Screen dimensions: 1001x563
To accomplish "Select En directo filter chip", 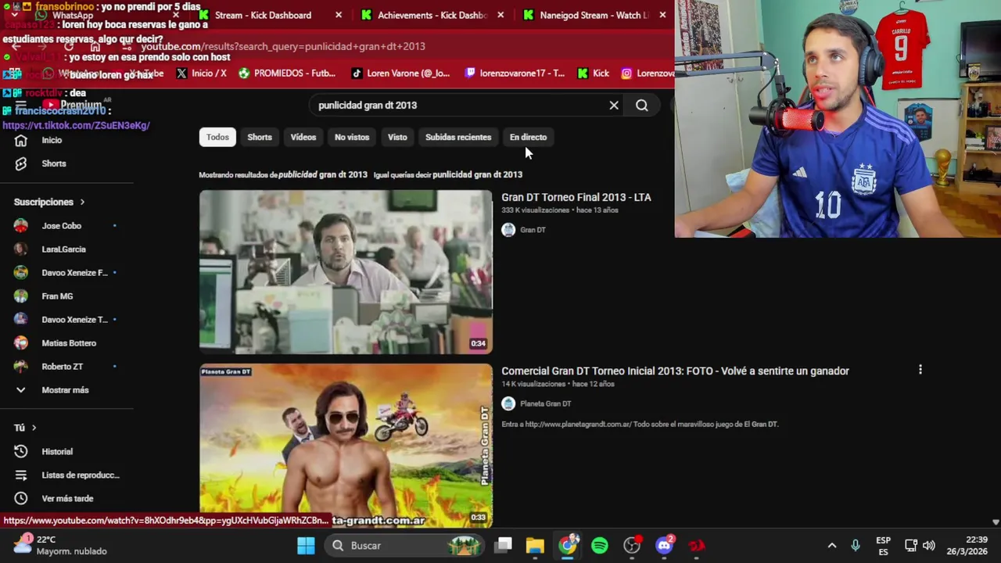I will (528, 137).
